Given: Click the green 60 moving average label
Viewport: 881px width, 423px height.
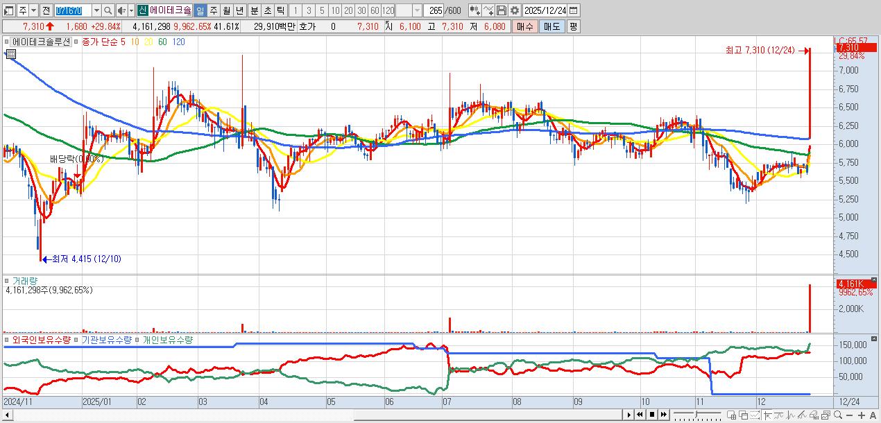Looking at the screenshot, I should tap(162, 42).
